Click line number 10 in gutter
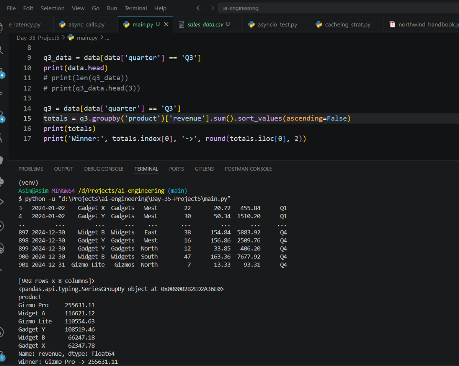Viewport: 459px width, 366px height. click(27, 68)
